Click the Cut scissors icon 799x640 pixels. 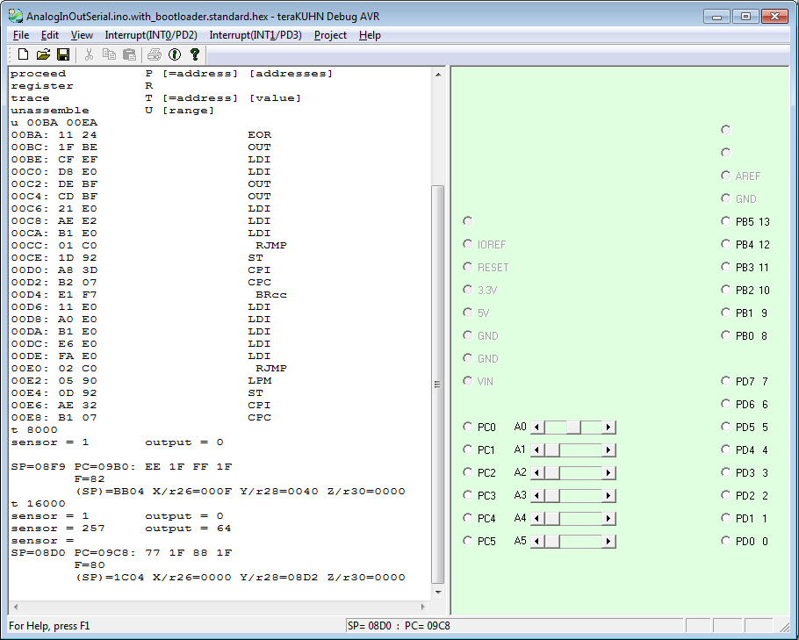click(89, 54)
